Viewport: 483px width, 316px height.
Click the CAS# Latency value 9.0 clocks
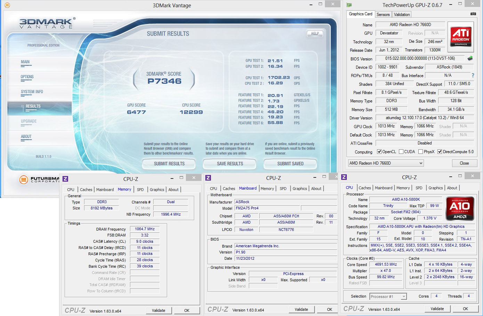coord(145,242)
